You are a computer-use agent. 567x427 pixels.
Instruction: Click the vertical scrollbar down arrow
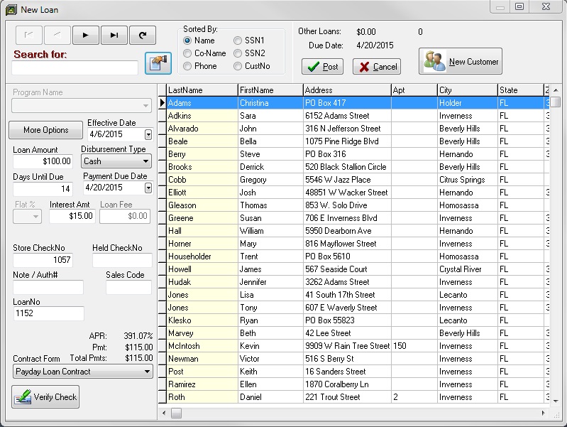(x=556, y=401)
